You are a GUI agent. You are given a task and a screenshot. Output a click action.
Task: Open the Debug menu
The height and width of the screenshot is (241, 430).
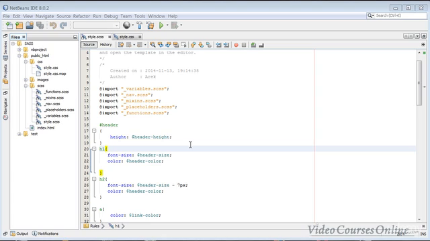tap(111, 16)
